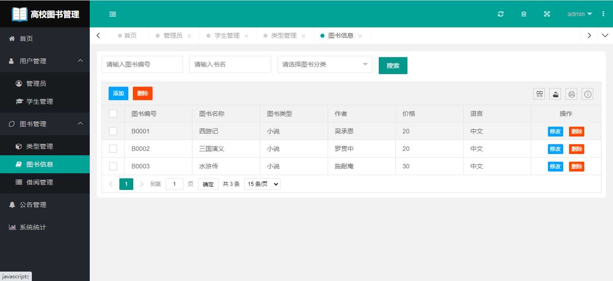Switch to the 学生管理 tab
613x281 pixels.
click(x=227, y=35)
